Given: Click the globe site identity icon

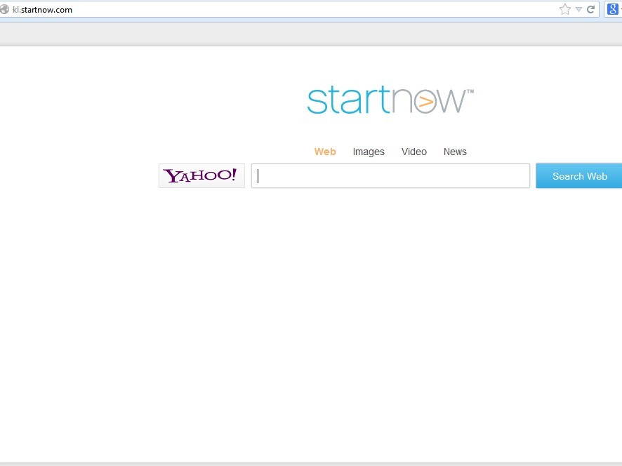Looking at the screenshot, I should click(4, 10).
